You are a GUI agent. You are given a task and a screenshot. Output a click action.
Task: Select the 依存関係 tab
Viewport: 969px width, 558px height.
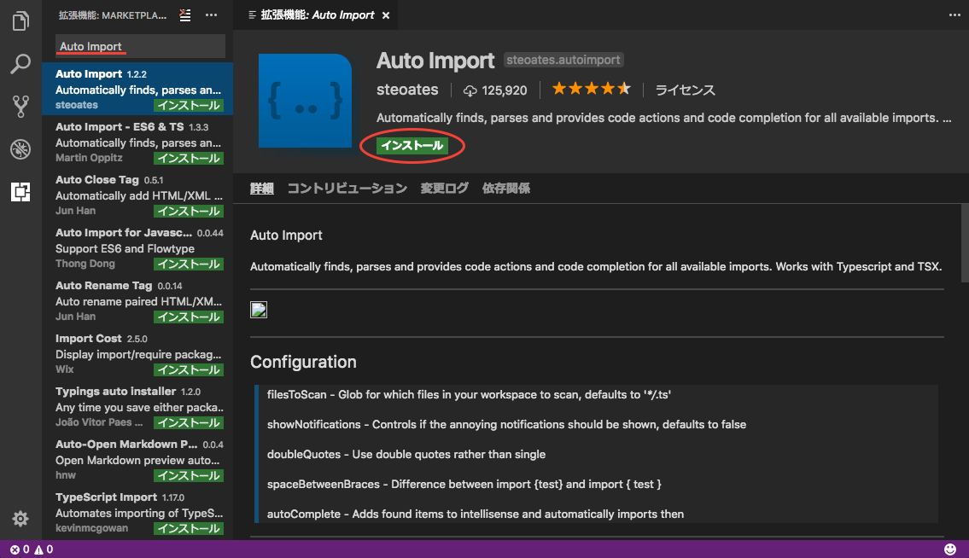(506, 188)
